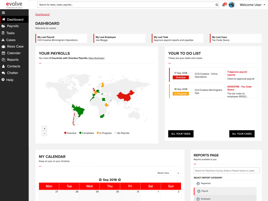Collapse sidebar with hamburger menu icon

pyautogui.click(x=3, y=13)
